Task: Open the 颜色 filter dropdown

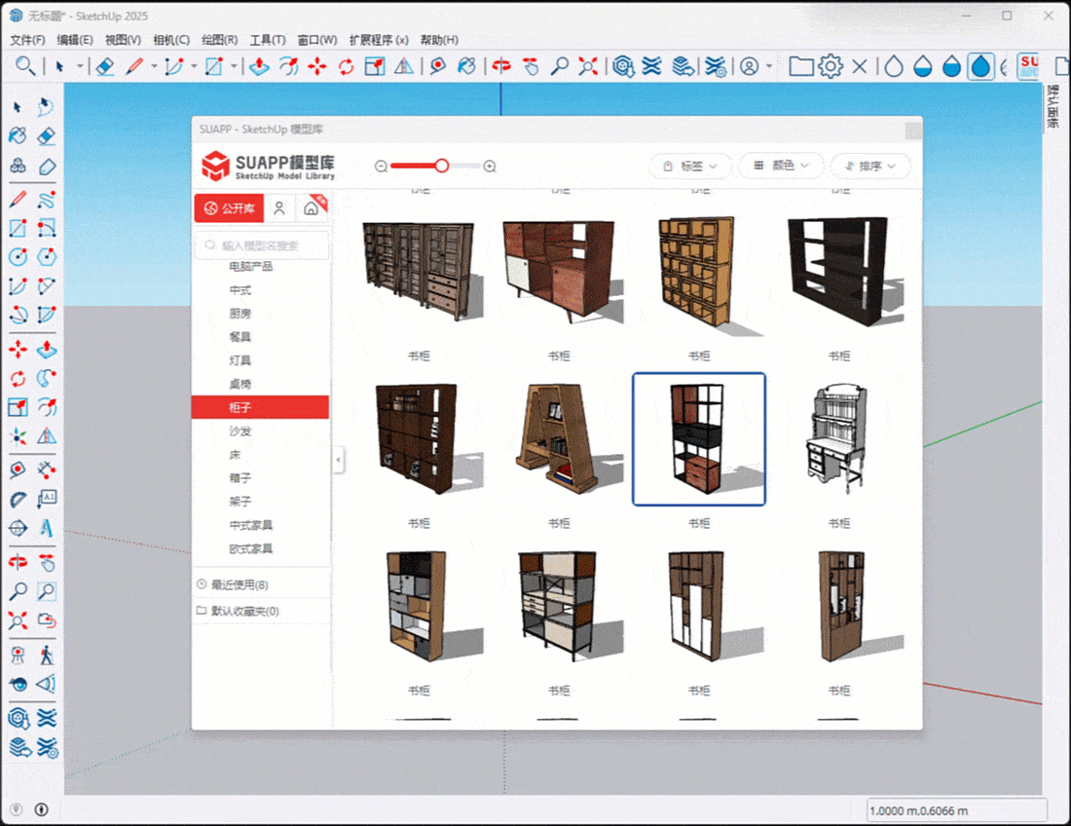Action: click(781, 167)
